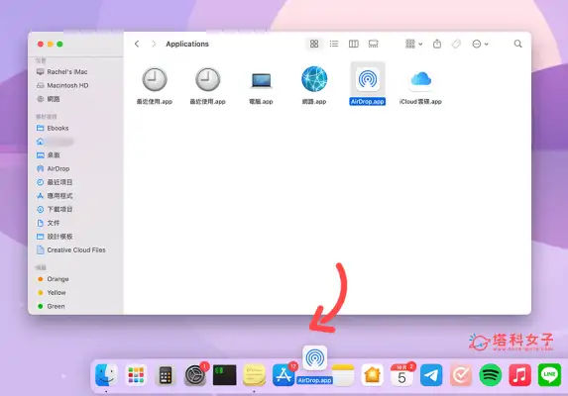Switch Finder to icon view

pos(314,44)
